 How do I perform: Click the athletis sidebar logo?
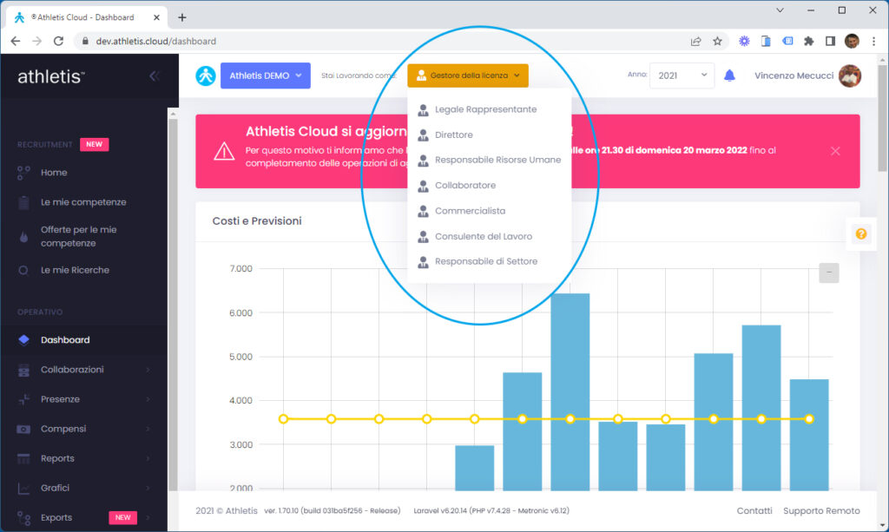tap(51, 76)
